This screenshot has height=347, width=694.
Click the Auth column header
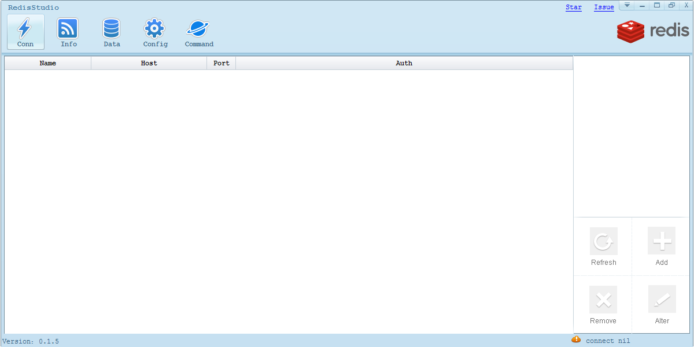404,63
